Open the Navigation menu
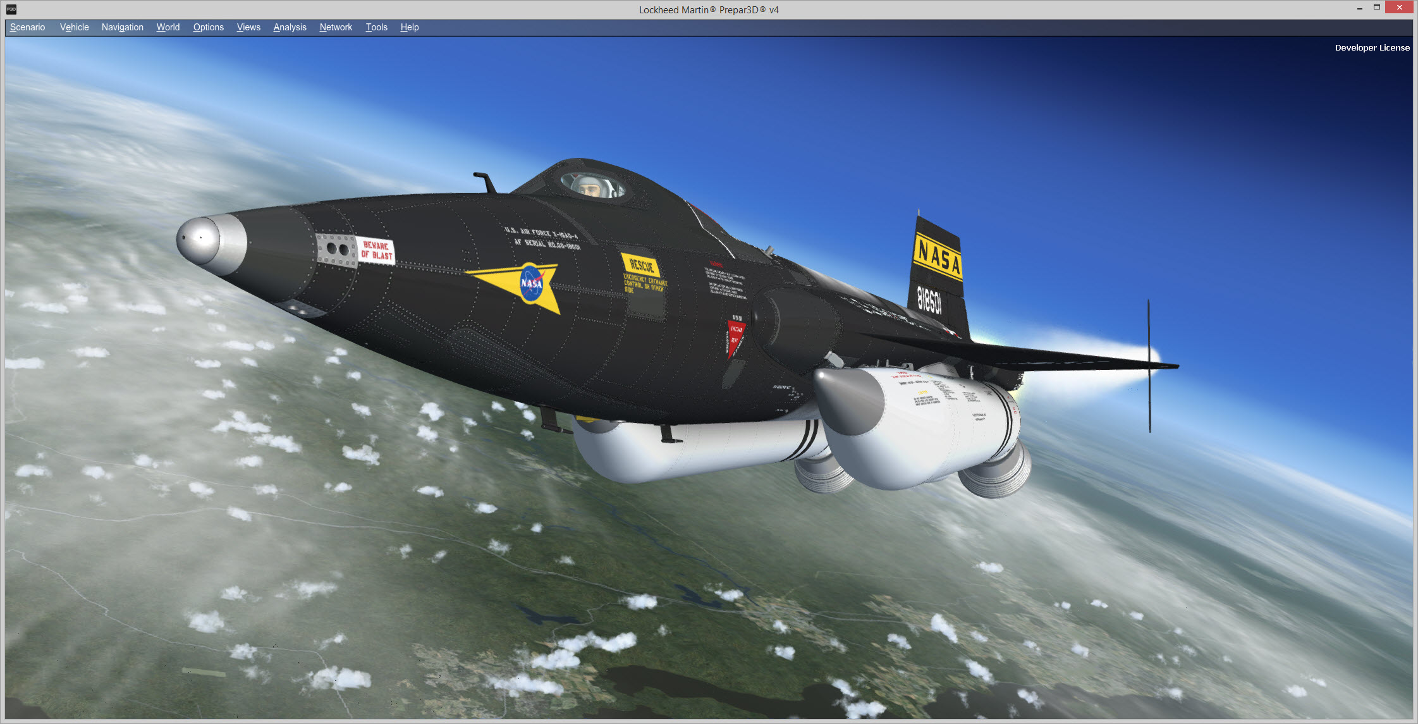This screenshot has width=1418, height=724. 123,27
